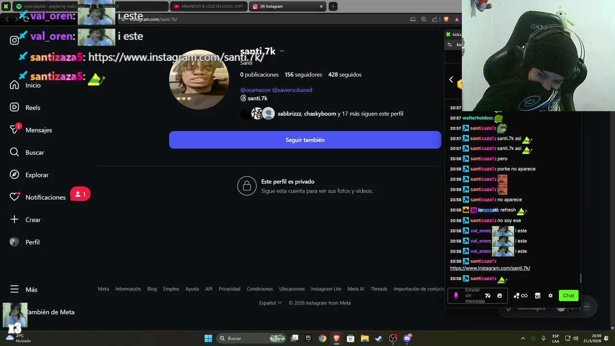615x346 pixels.
Task: Click the share icon in address bar
Action: (435, 19)
